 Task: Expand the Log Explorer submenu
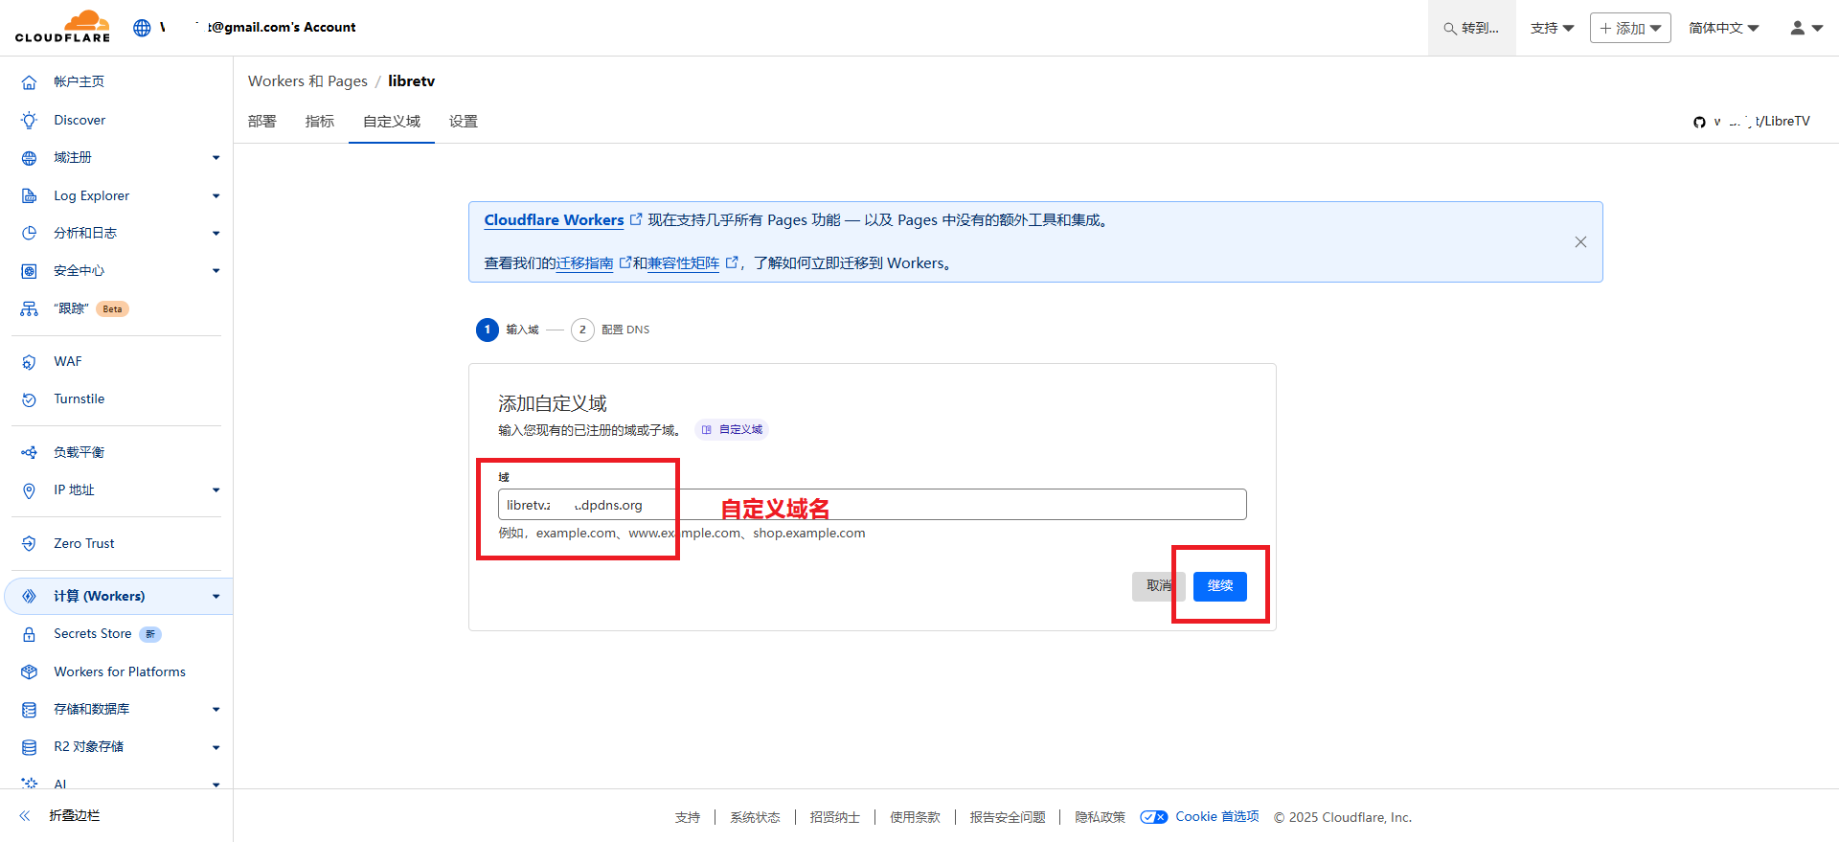click(x=216, y=196)
